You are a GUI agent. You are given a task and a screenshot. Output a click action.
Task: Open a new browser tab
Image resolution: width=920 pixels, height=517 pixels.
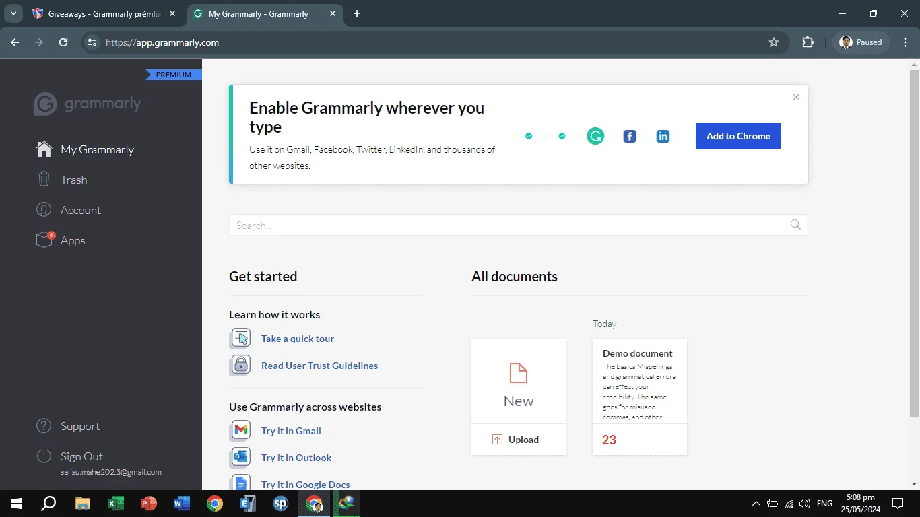pos(357,13)
